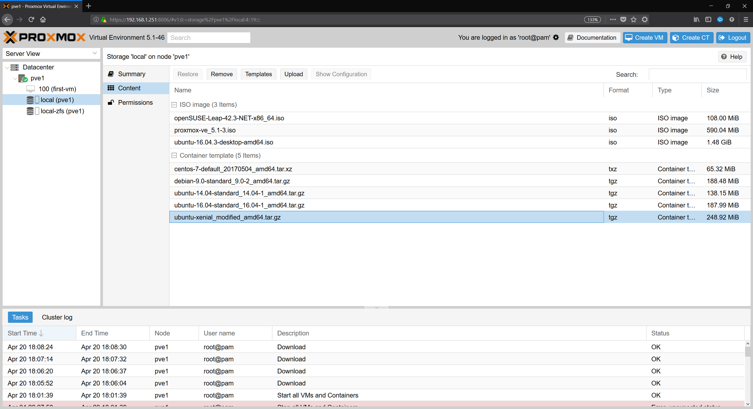Collapse the ISO image section
753x409 pixels.
coord(174,104)
